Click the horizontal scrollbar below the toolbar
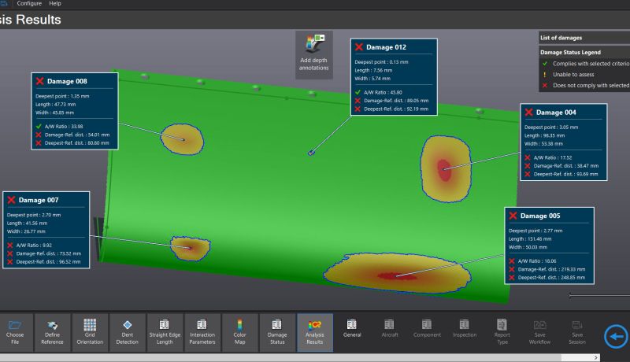Image resolution: width=630 pixels, height=362 pixels. point(315,357)
